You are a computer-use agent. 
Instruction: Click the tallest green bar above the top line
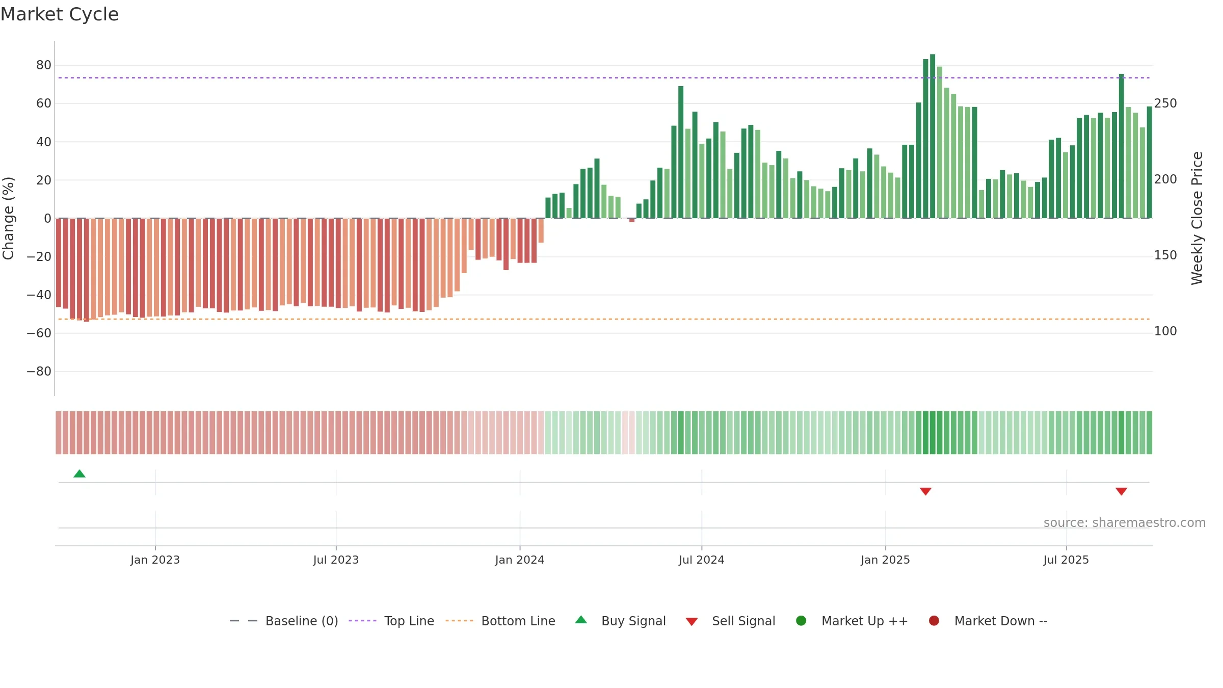pos(933,136)
